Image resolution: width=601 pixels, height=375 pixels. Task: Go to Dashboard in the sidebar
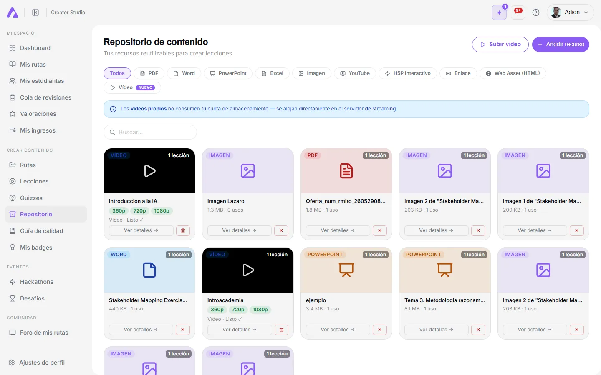tap(46, 48)
